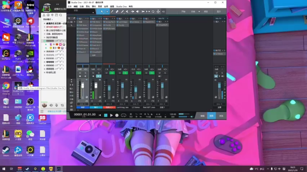Detach the mixer with the pin icon
This screenshot has height=172, width=307.
pos(74,18)
